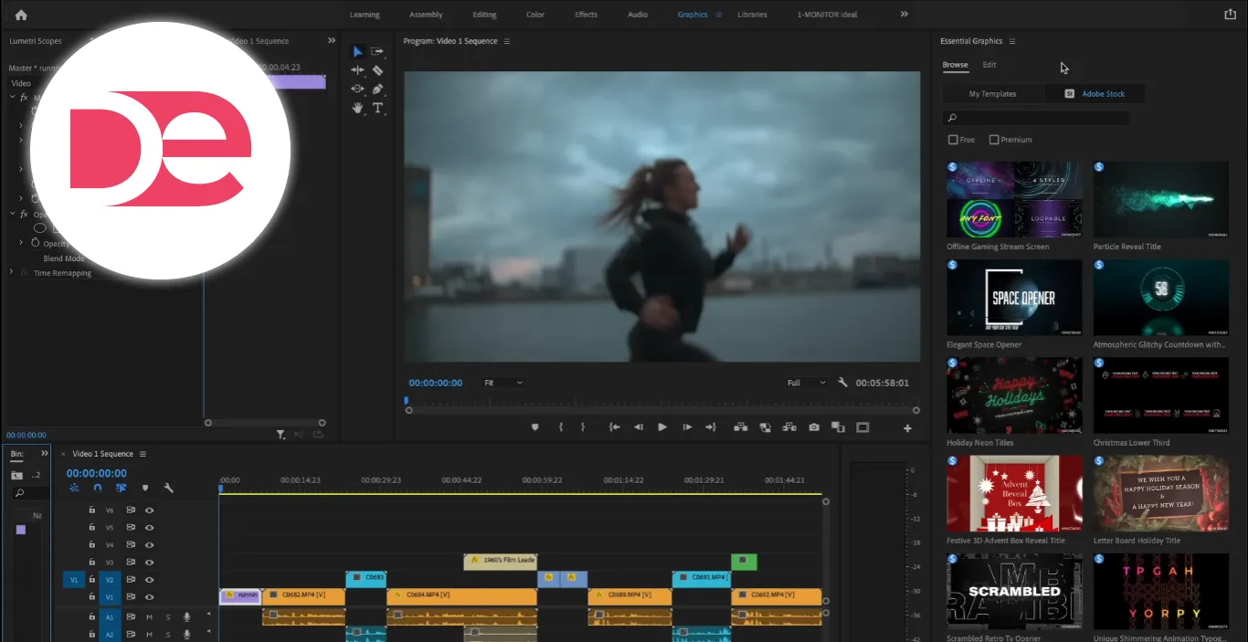Add marker in Program monitor

(x=535, y=427)
